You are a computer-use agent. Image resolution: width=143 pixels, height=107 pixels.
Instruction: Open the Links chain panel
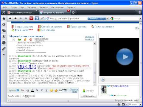pyautogui.click(x=4, y=49)
